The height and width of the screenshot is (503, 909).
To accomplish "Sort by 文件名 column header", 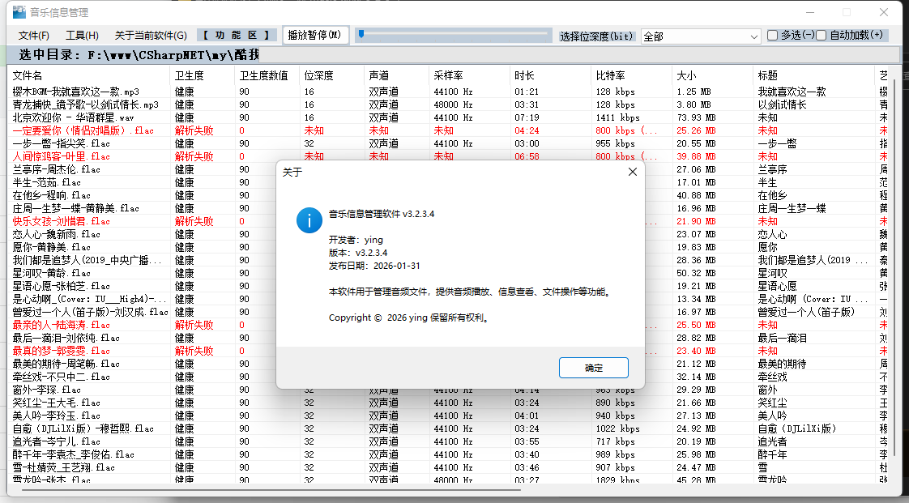I will [x=89, y=75].
